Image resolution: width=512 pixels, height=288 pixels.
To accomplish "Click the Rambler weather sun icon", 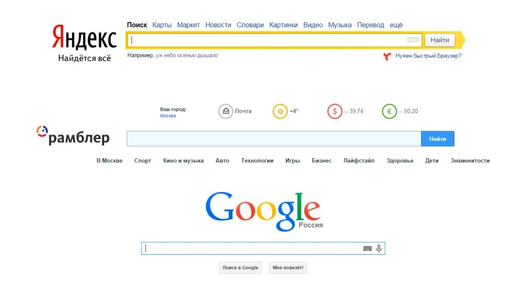I will (280, 111).
